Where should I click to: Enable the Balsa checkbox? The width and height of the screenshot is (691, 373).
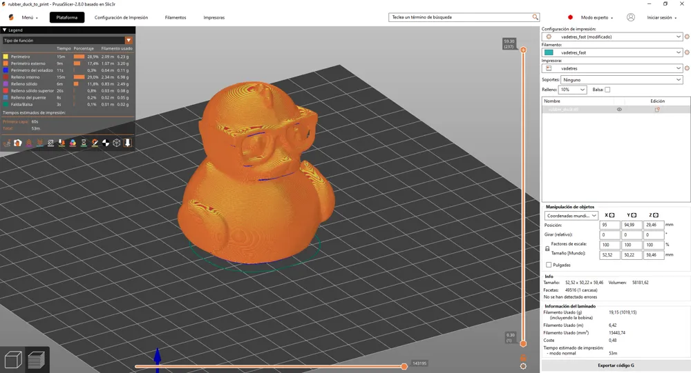[607, 90]
